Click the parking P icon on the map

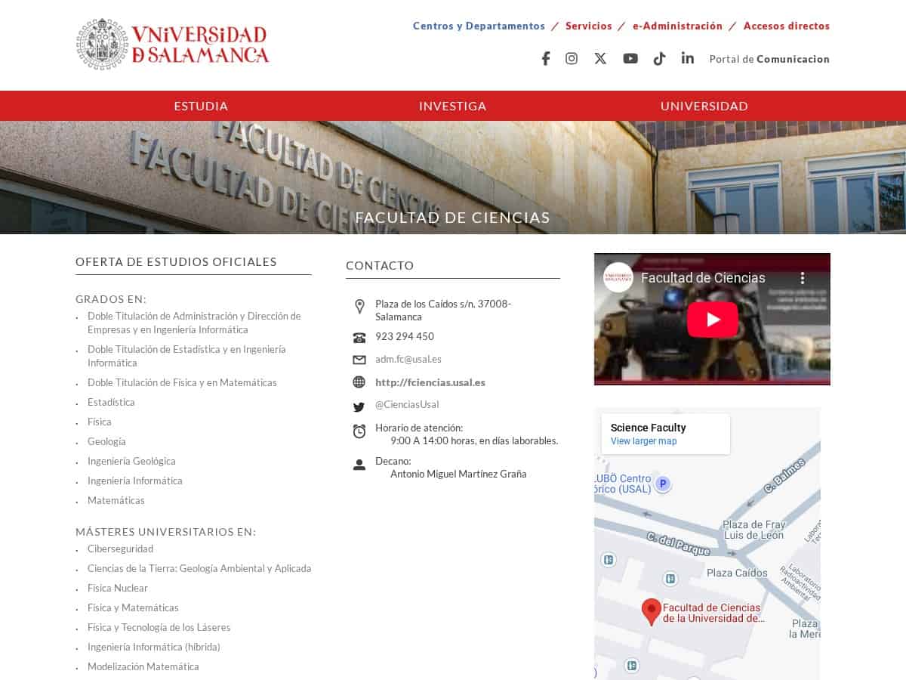[663, 484]
